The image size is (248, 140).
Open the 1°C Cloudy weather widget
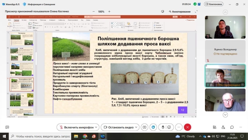(x=185, y=136)
